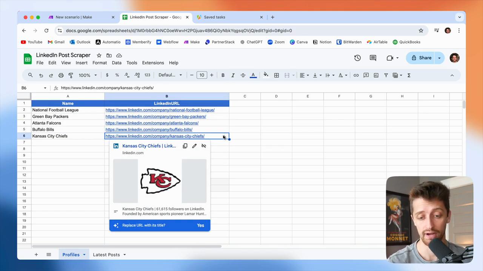The image size is (483, 271).
Task: Click the Insert comment icon
Action: tap(366, 75)
